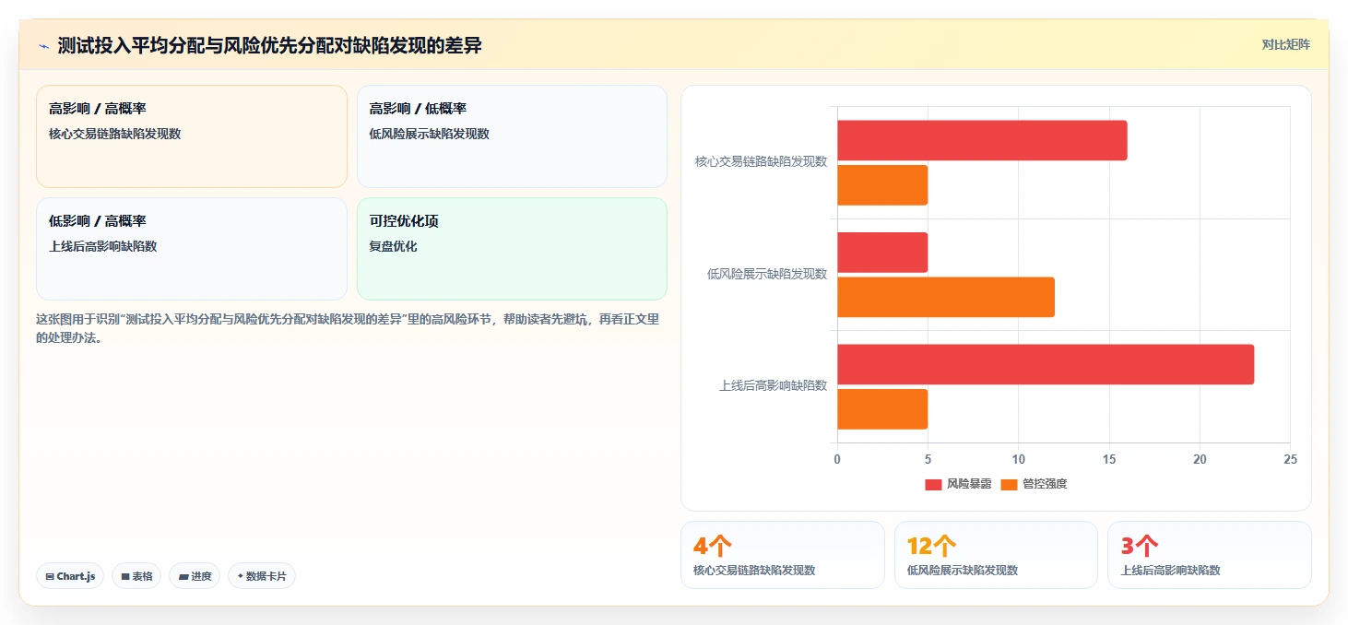Click the 对比矩阵 label in header

[x=1285, y=44]
